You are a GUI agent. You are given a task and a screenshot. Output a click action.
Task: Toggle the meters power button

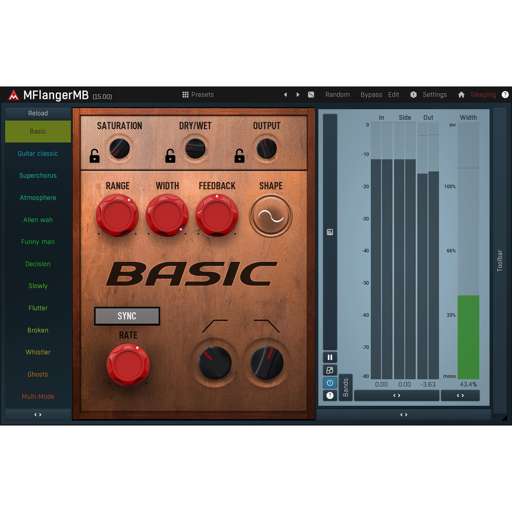[x=330, y=383]
